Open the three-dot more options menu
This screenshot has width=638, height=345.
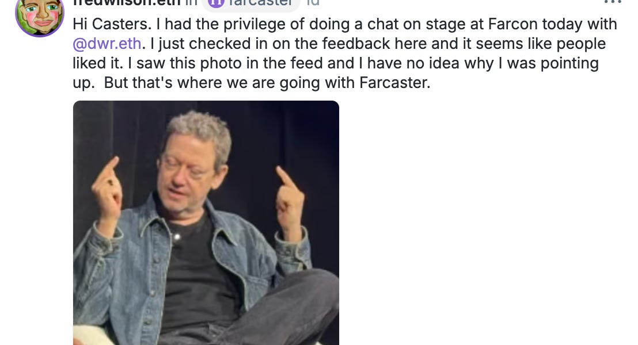click(x=613, y=2)
